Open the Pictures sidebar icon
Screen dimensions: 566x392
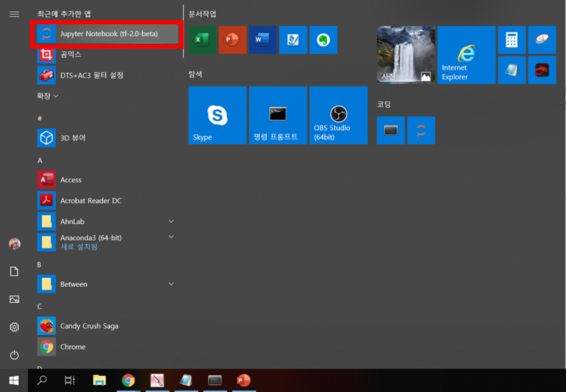15,299
